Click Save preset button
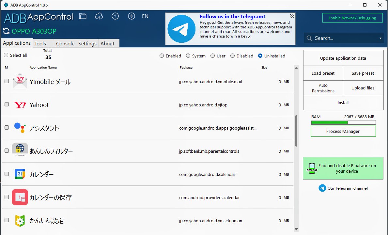Screen dimensions: 388x235 [363, 73]
